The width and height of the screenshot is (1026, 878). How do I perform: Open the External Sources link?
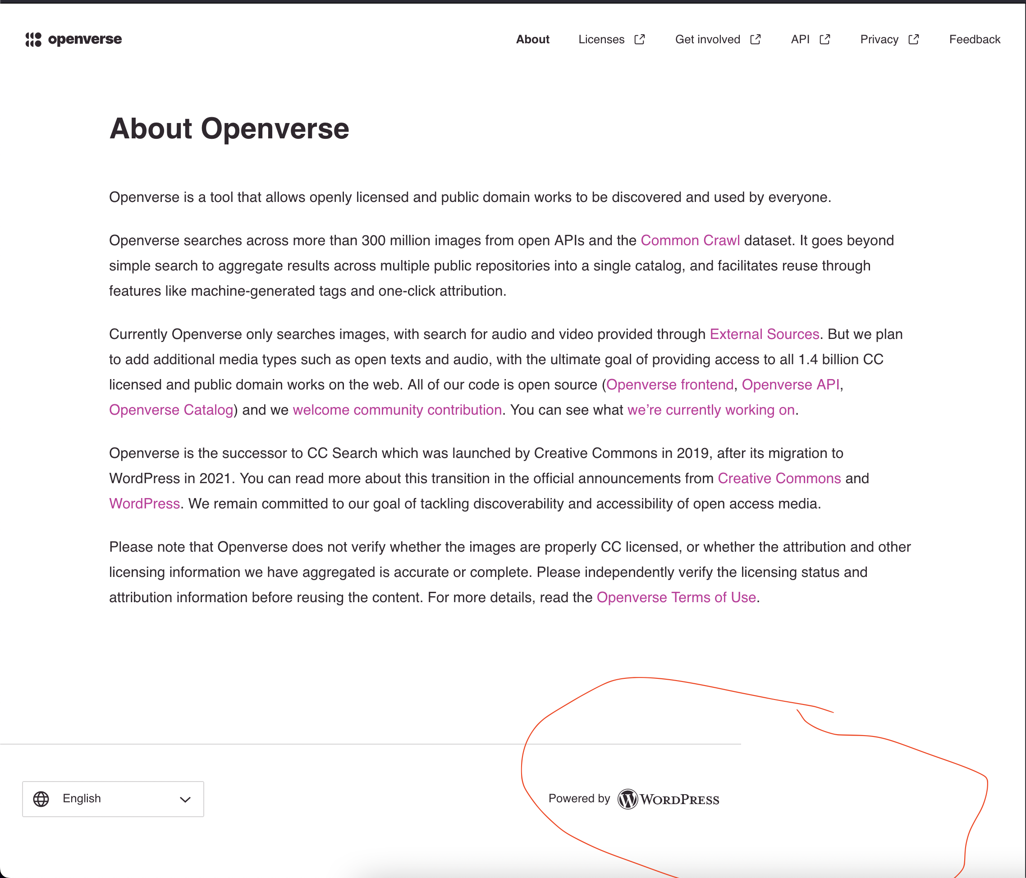(x=764, y=334)
